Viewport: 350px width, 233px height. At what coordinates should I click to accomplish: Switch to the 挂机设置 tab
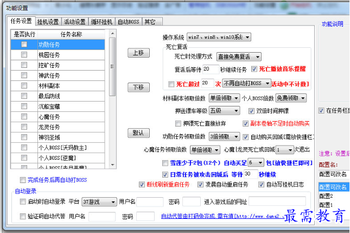pos(48,22)
